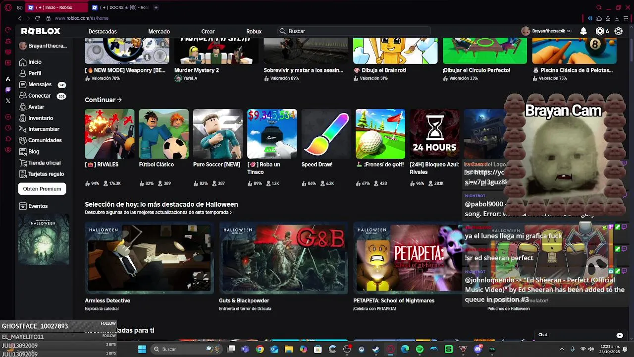
Task: Open Outlook from taskbar
Action: pos(274,349)
